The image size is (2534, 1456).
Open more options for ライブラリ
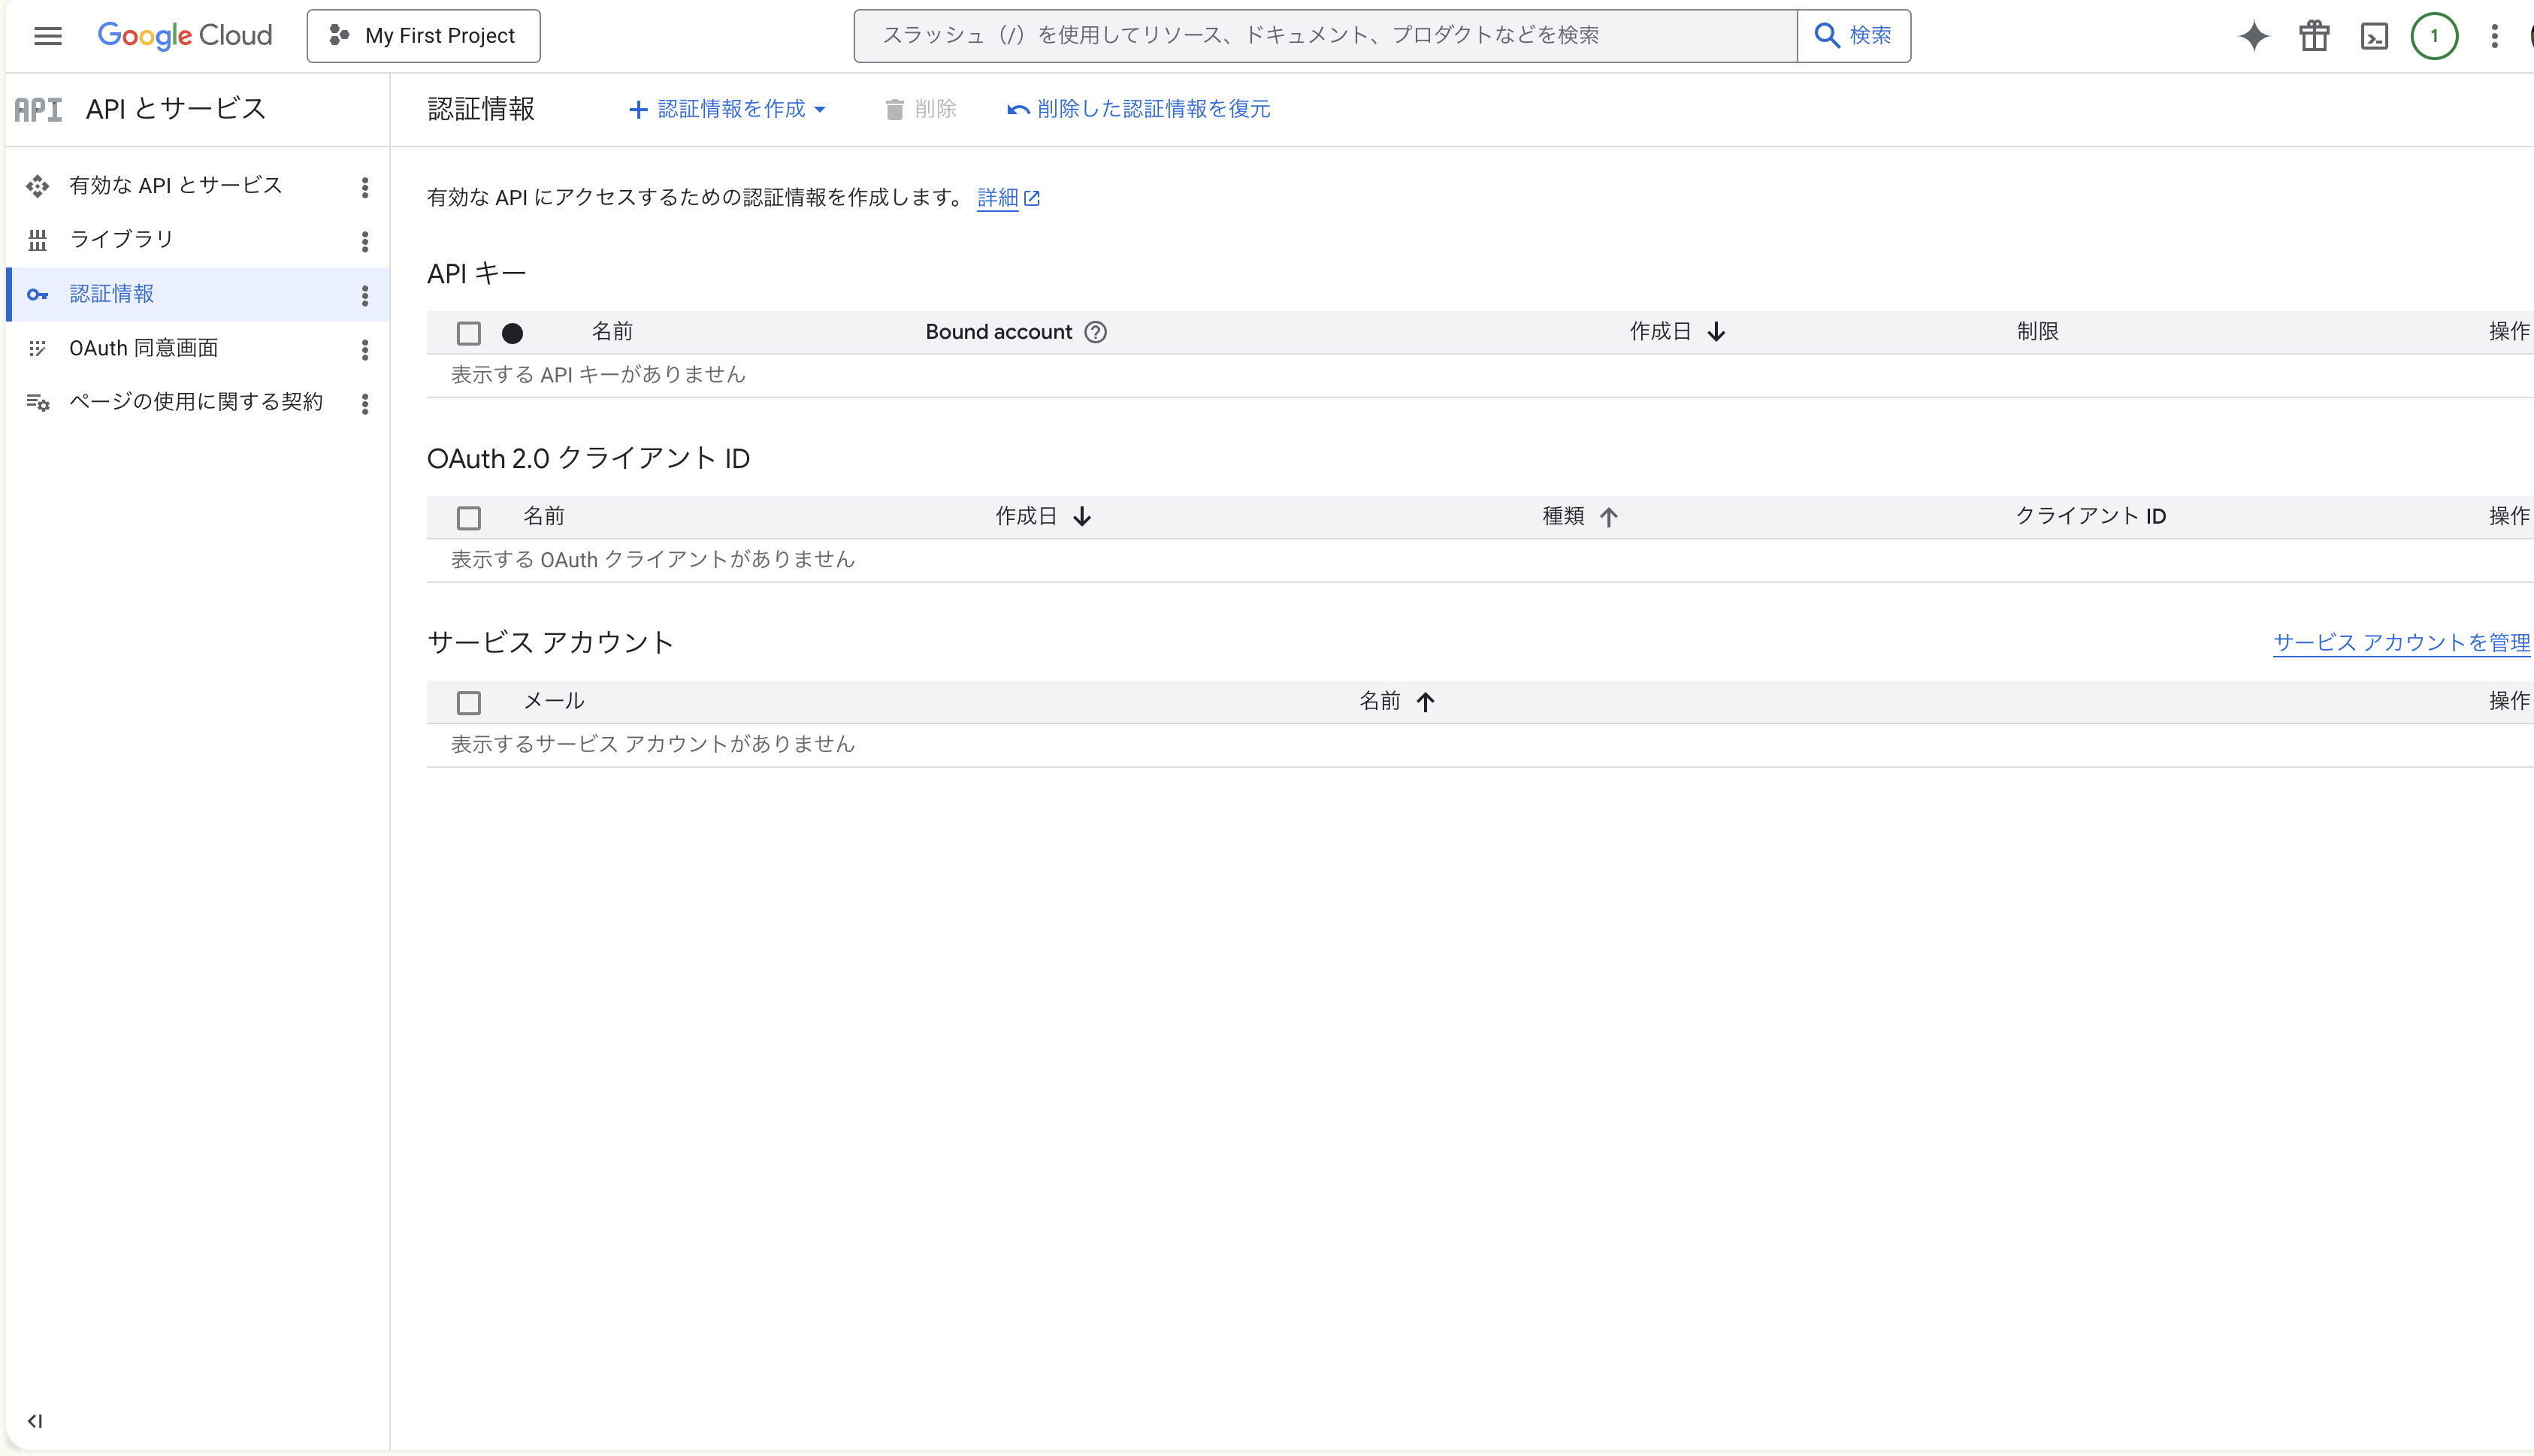(365, 241)
